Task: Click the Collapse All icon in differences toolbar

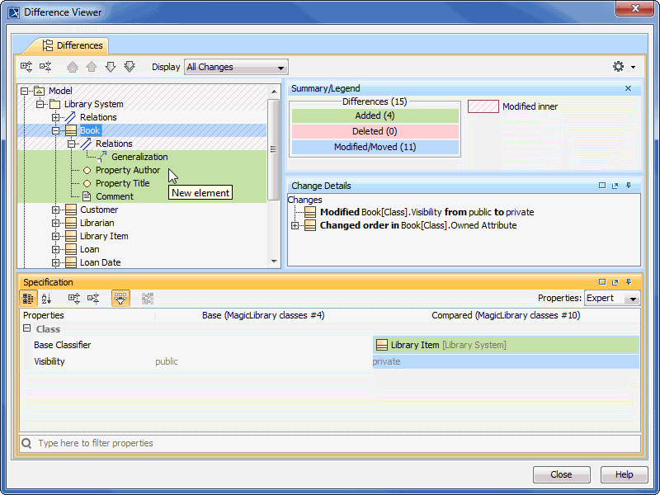Action: tap(45, 67)
